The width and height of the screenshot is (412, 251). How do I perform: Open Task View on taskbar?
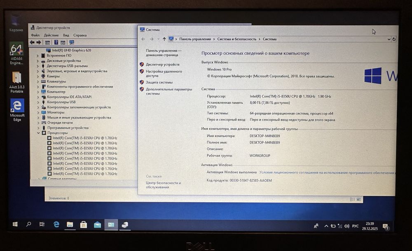(x=42, y=224)
